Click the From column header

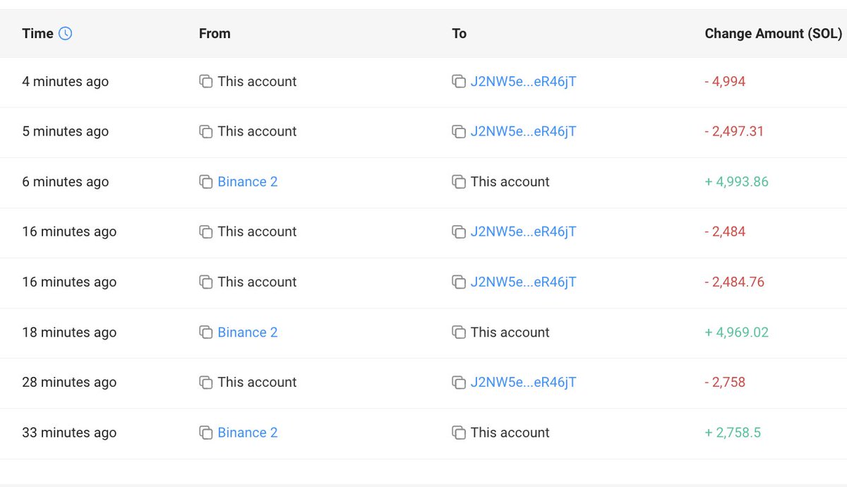pyautogui.click(x=215, y=33)
